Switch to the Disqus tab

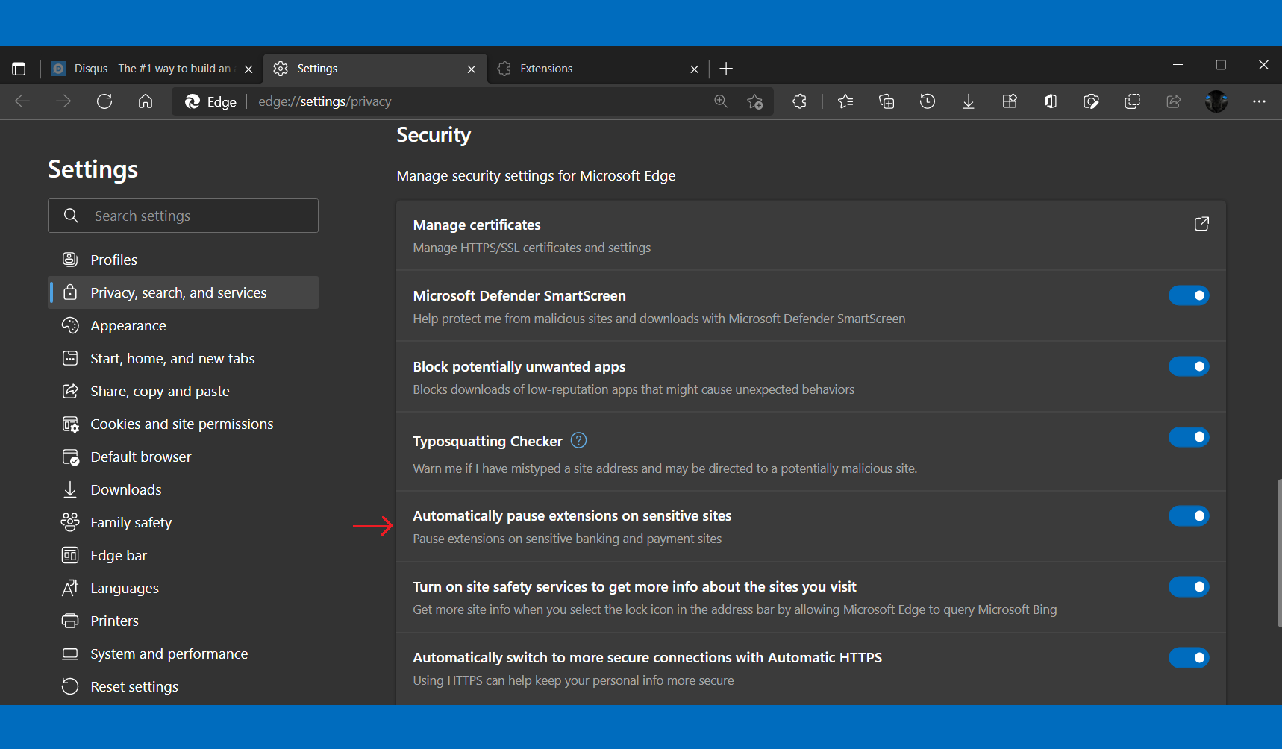click(151, 69)
